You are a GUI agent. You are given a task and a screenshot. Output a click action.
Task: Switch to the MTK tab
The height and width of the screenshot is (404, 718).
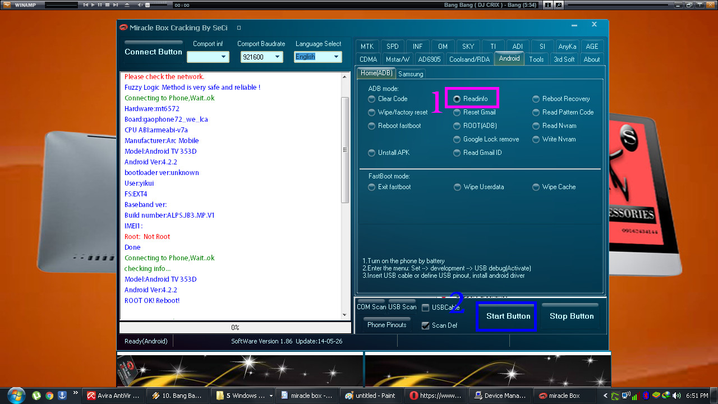coord(367,47)
